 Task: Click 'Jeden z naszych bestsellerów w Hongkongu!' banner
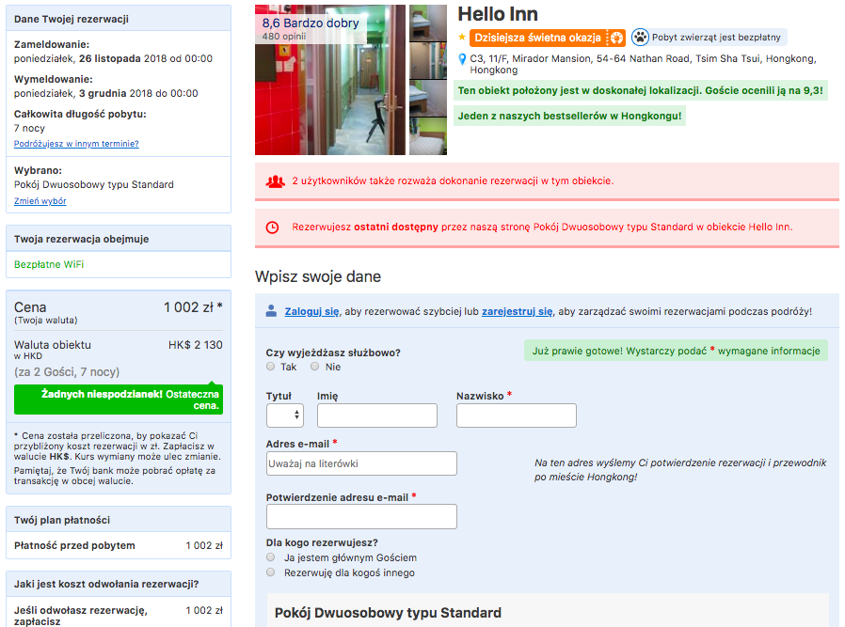[x=569, y=116]
